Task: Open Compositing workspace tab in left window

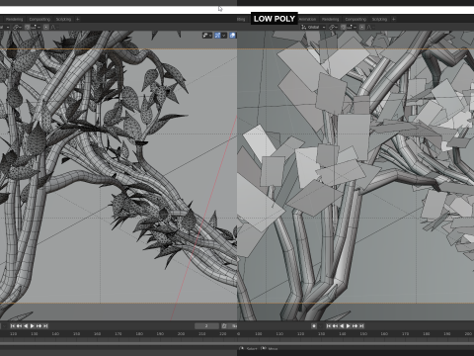Action: point(39,19)
